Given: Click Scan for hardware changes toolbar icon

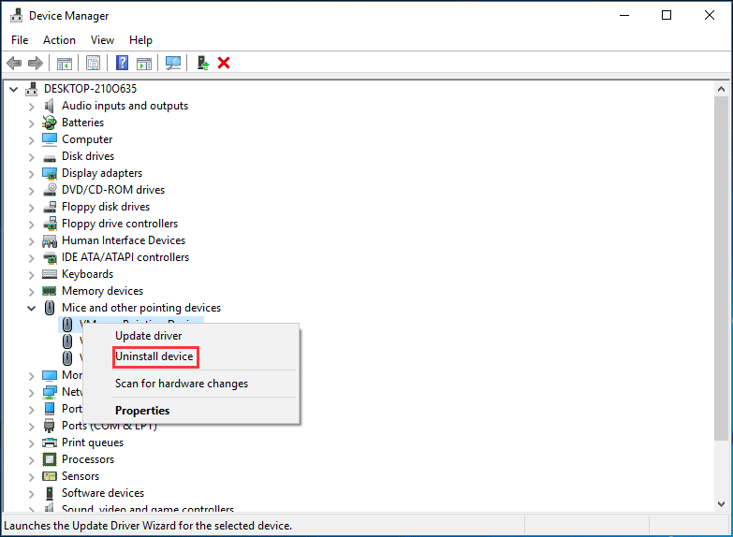Looking at the screenshot, I should 173,63.
